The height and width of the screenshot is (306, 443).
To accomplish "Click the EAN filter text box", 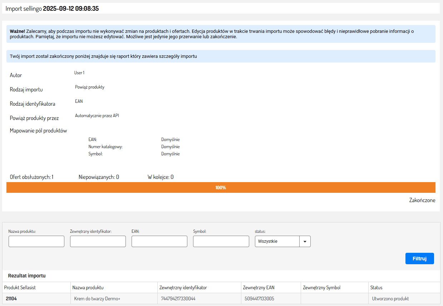I will tap(159, 241).
